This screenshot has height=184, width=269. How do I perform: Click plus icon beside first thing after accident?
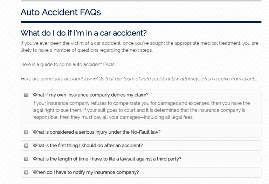[26, 146]
